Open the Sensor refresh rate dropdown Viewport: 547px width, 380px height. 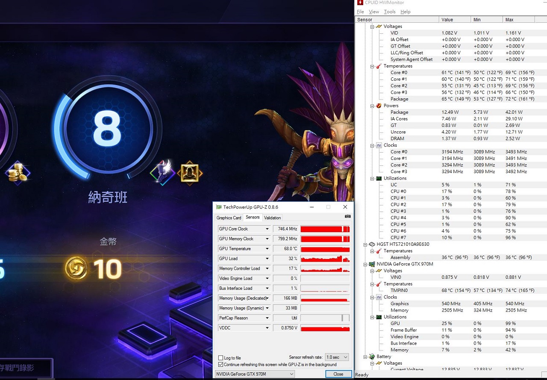pos(337,357)
